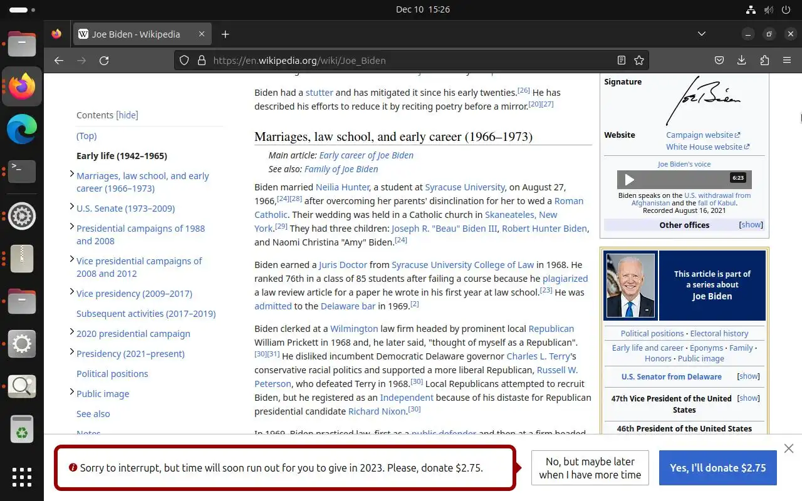Screen dimensions: 802x501
Task: Open the power menu icon in top bar
Action: (786, 9)
